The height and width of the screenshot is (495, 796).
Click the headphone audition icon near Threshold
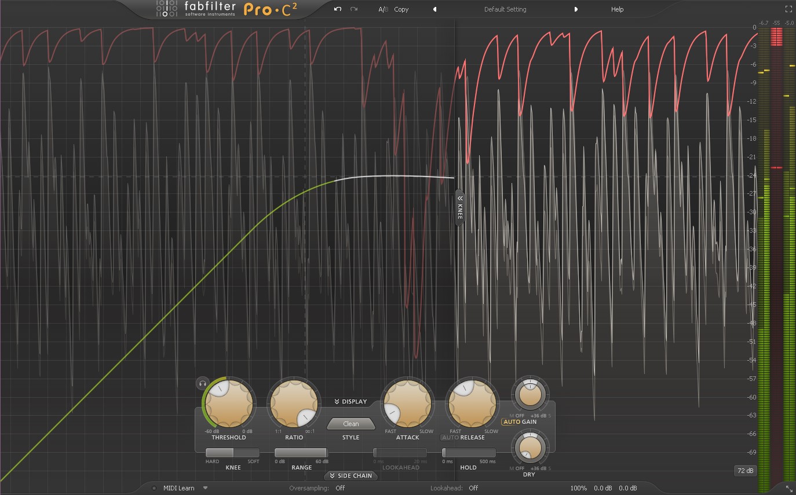tap(202, 383)
